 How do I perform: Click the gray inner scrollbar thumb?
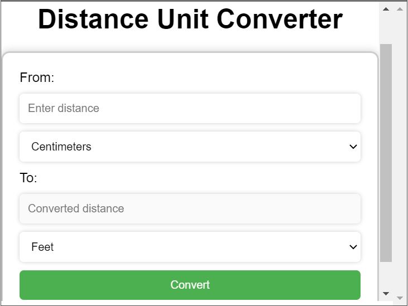click(386, 150)
